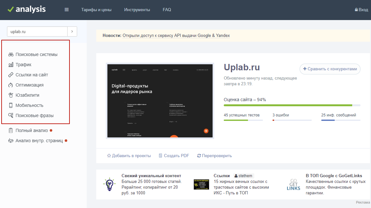Click the 45 успешных тестов bar
This screenshot has width=371, height=208.
[243, 120]
